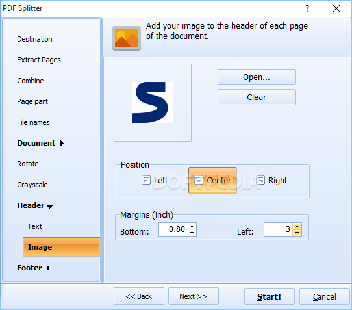Set image position to Left
This screenshot has width=352, height=310.
[155, 180]
